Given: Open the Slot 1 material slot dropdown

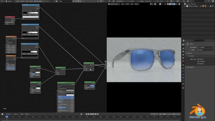Looking at the screenshot, I should (50, 1).
